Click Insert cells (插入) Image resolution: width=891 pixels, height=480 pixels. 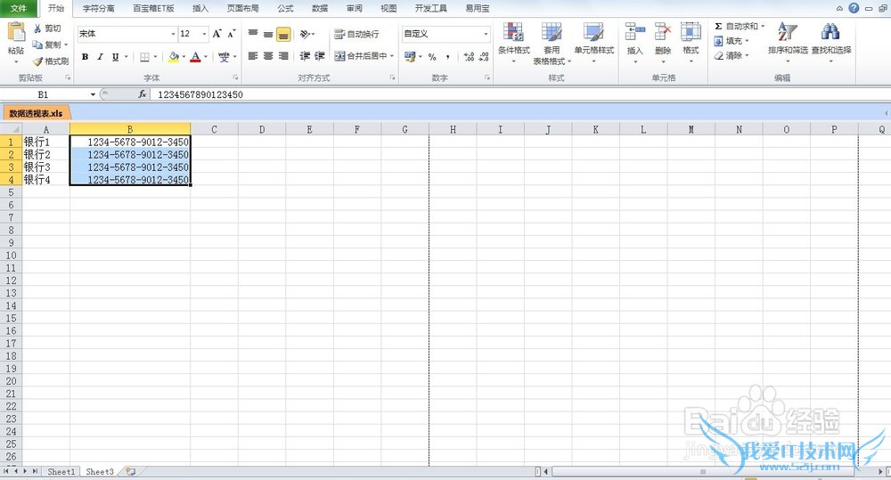[634, 43]
